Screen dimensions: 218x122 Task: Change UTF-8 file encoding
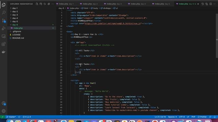(182, 117)
